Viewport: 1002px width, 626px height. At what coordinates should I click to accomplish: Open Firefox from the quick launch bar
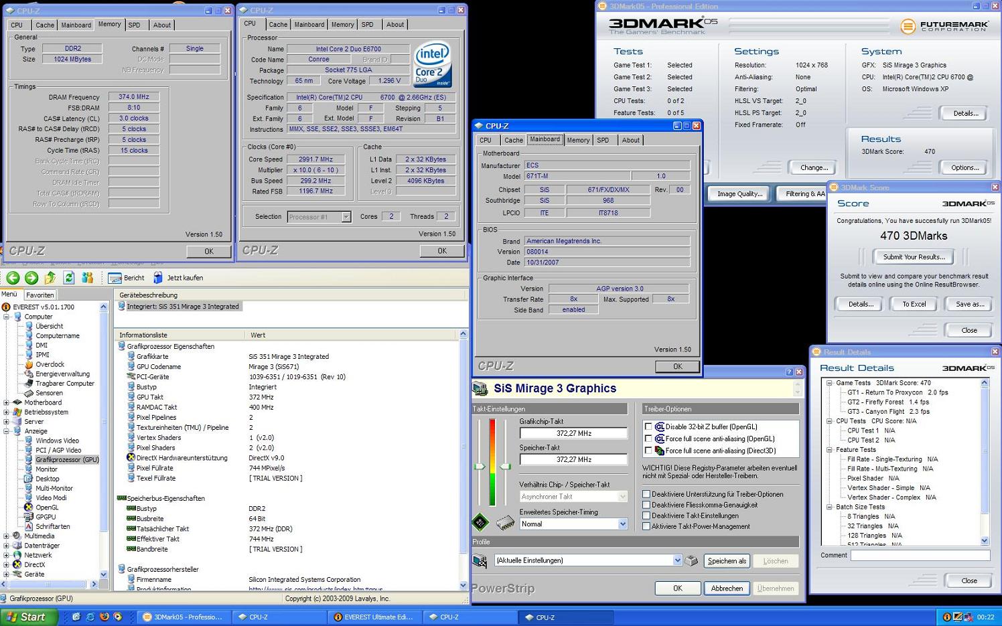(104, 617)
